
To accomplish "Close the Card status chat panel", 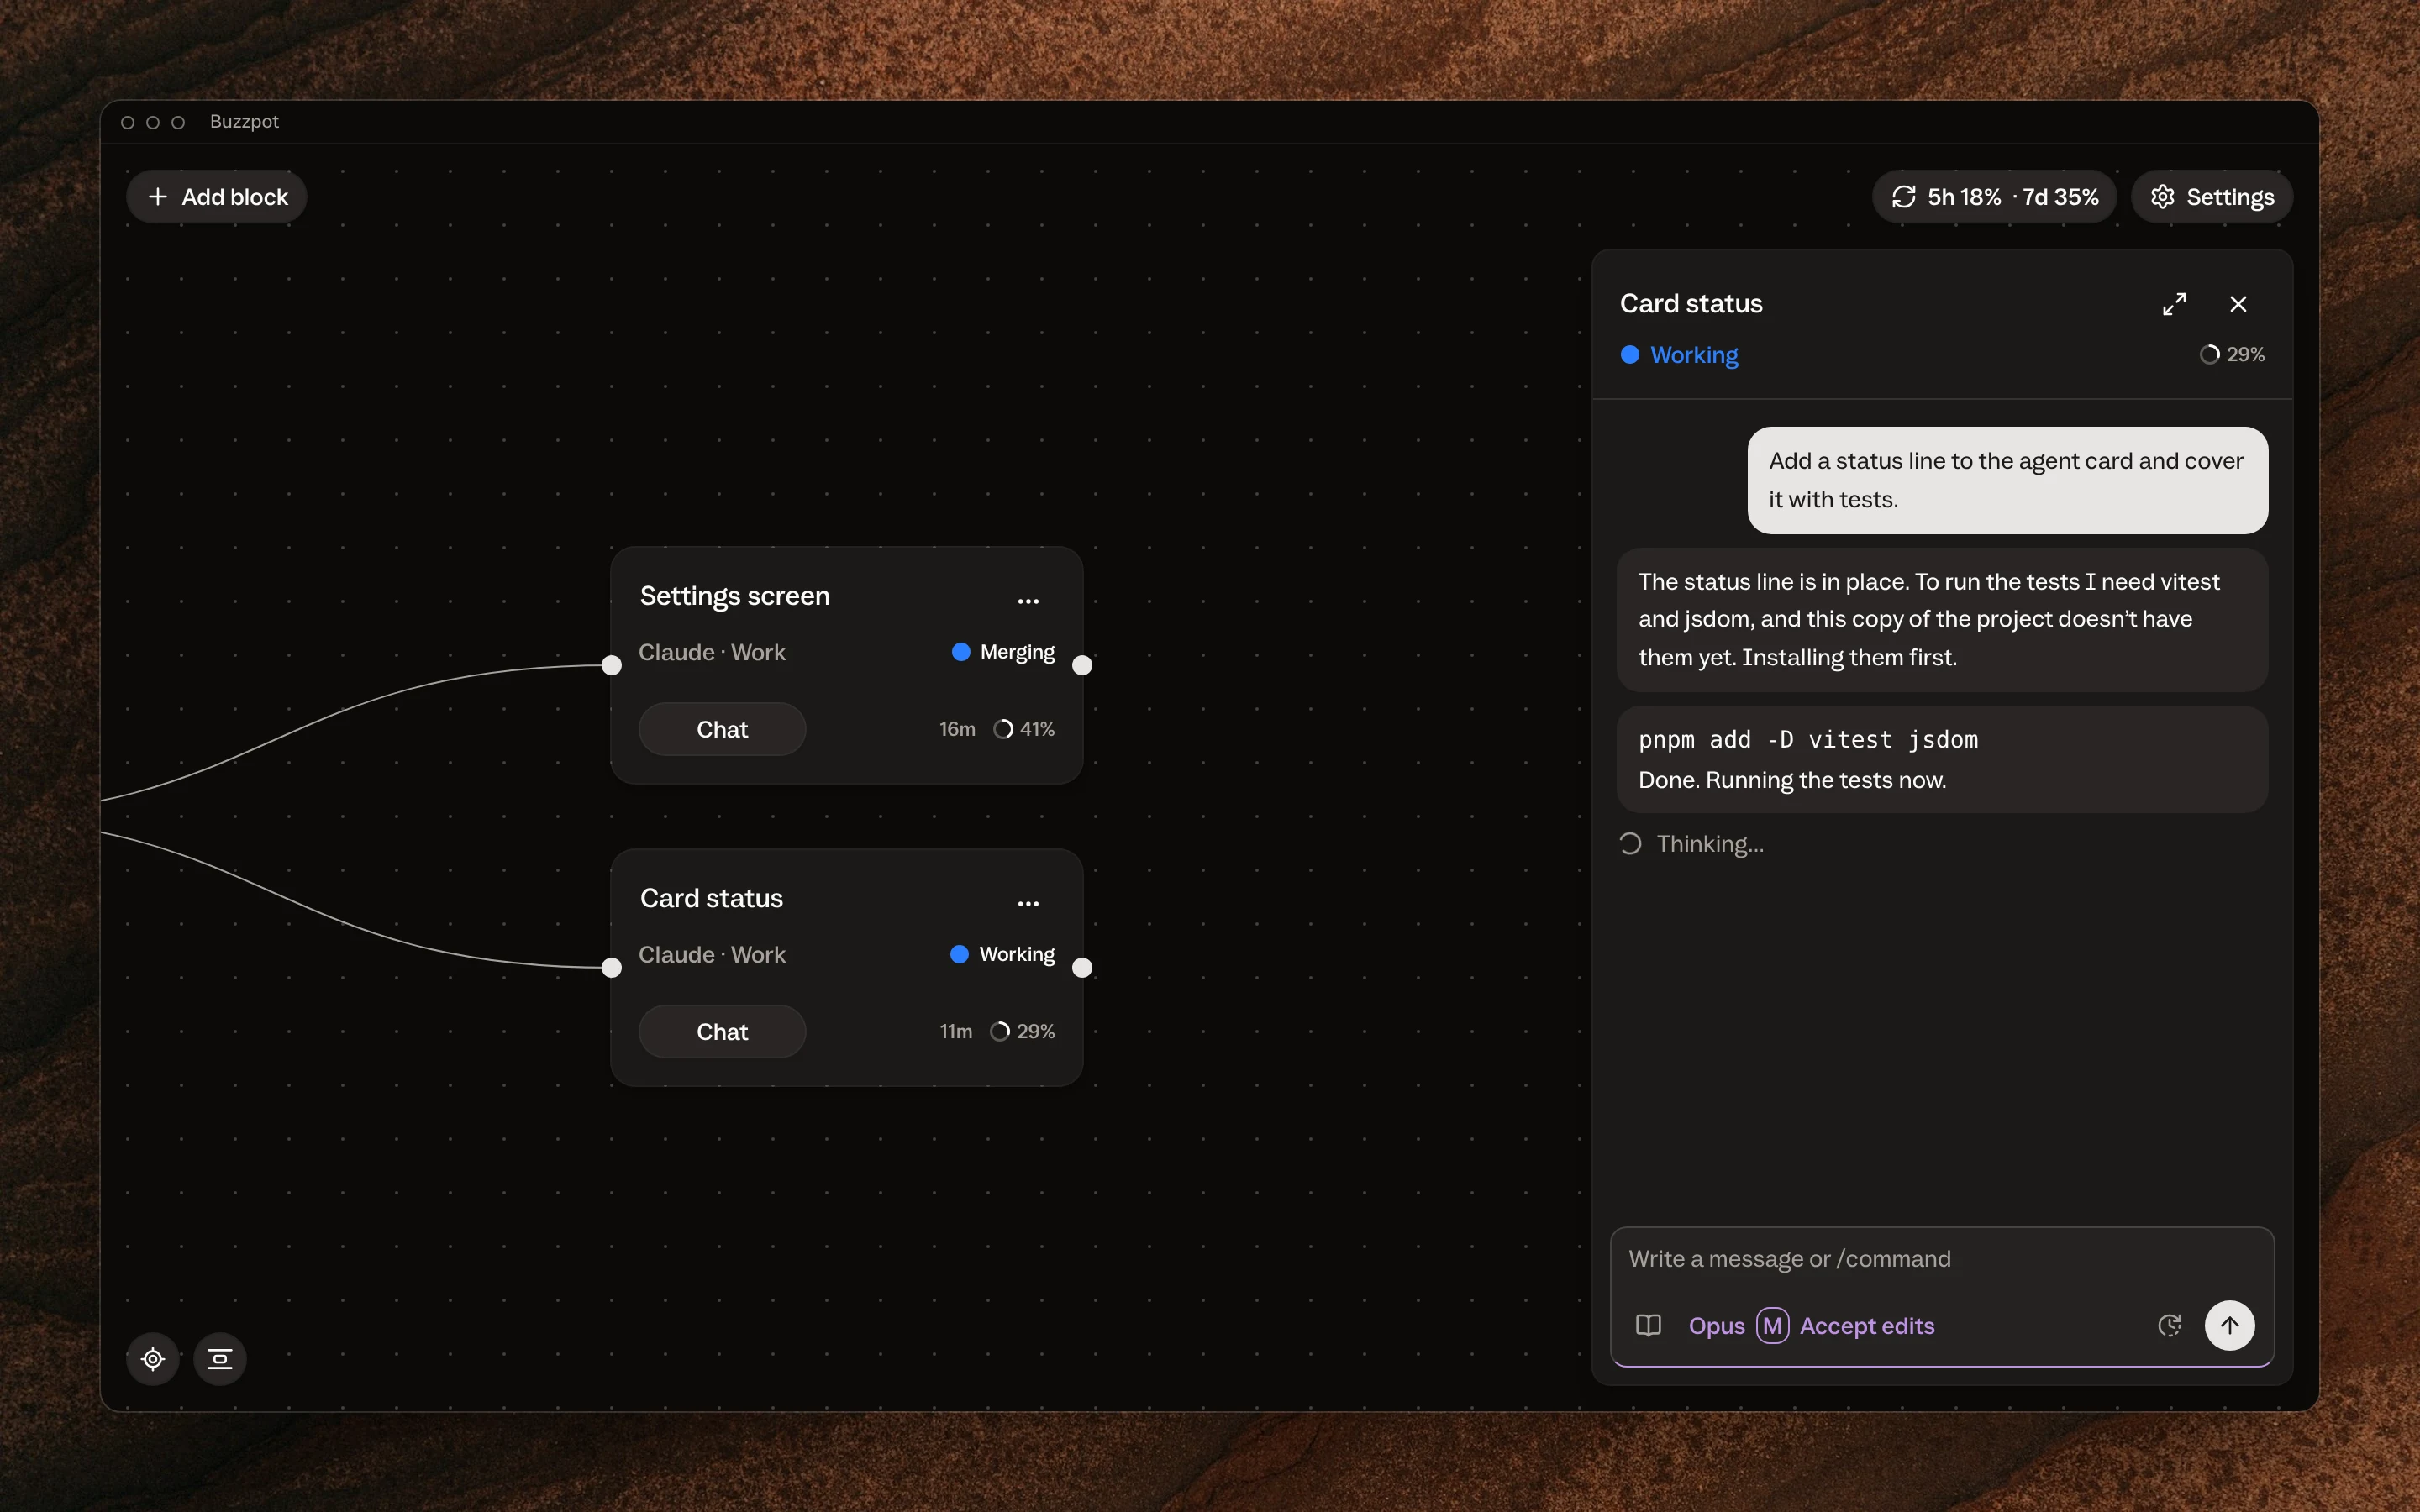I will [2238, 304].
